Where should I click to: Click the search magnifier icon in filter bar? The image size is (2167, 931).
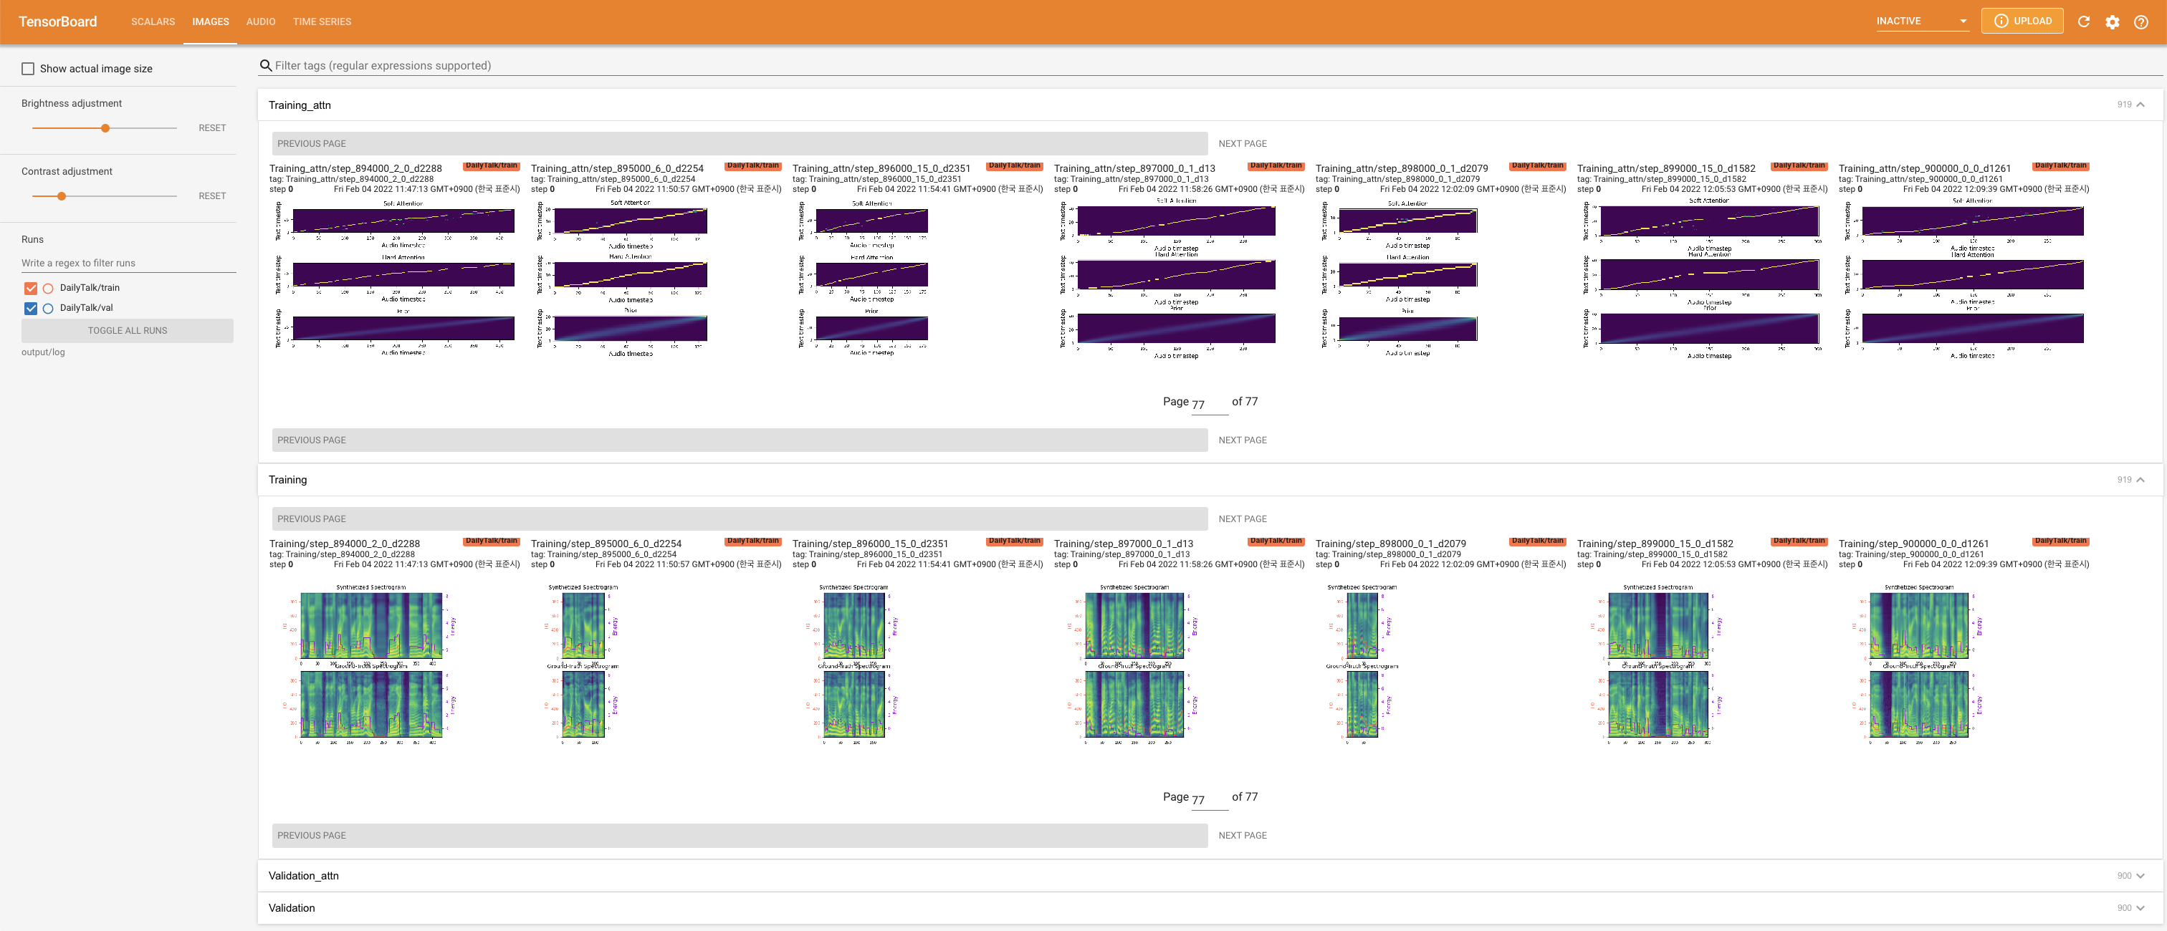pyautogui.click(x=266, y=66)
